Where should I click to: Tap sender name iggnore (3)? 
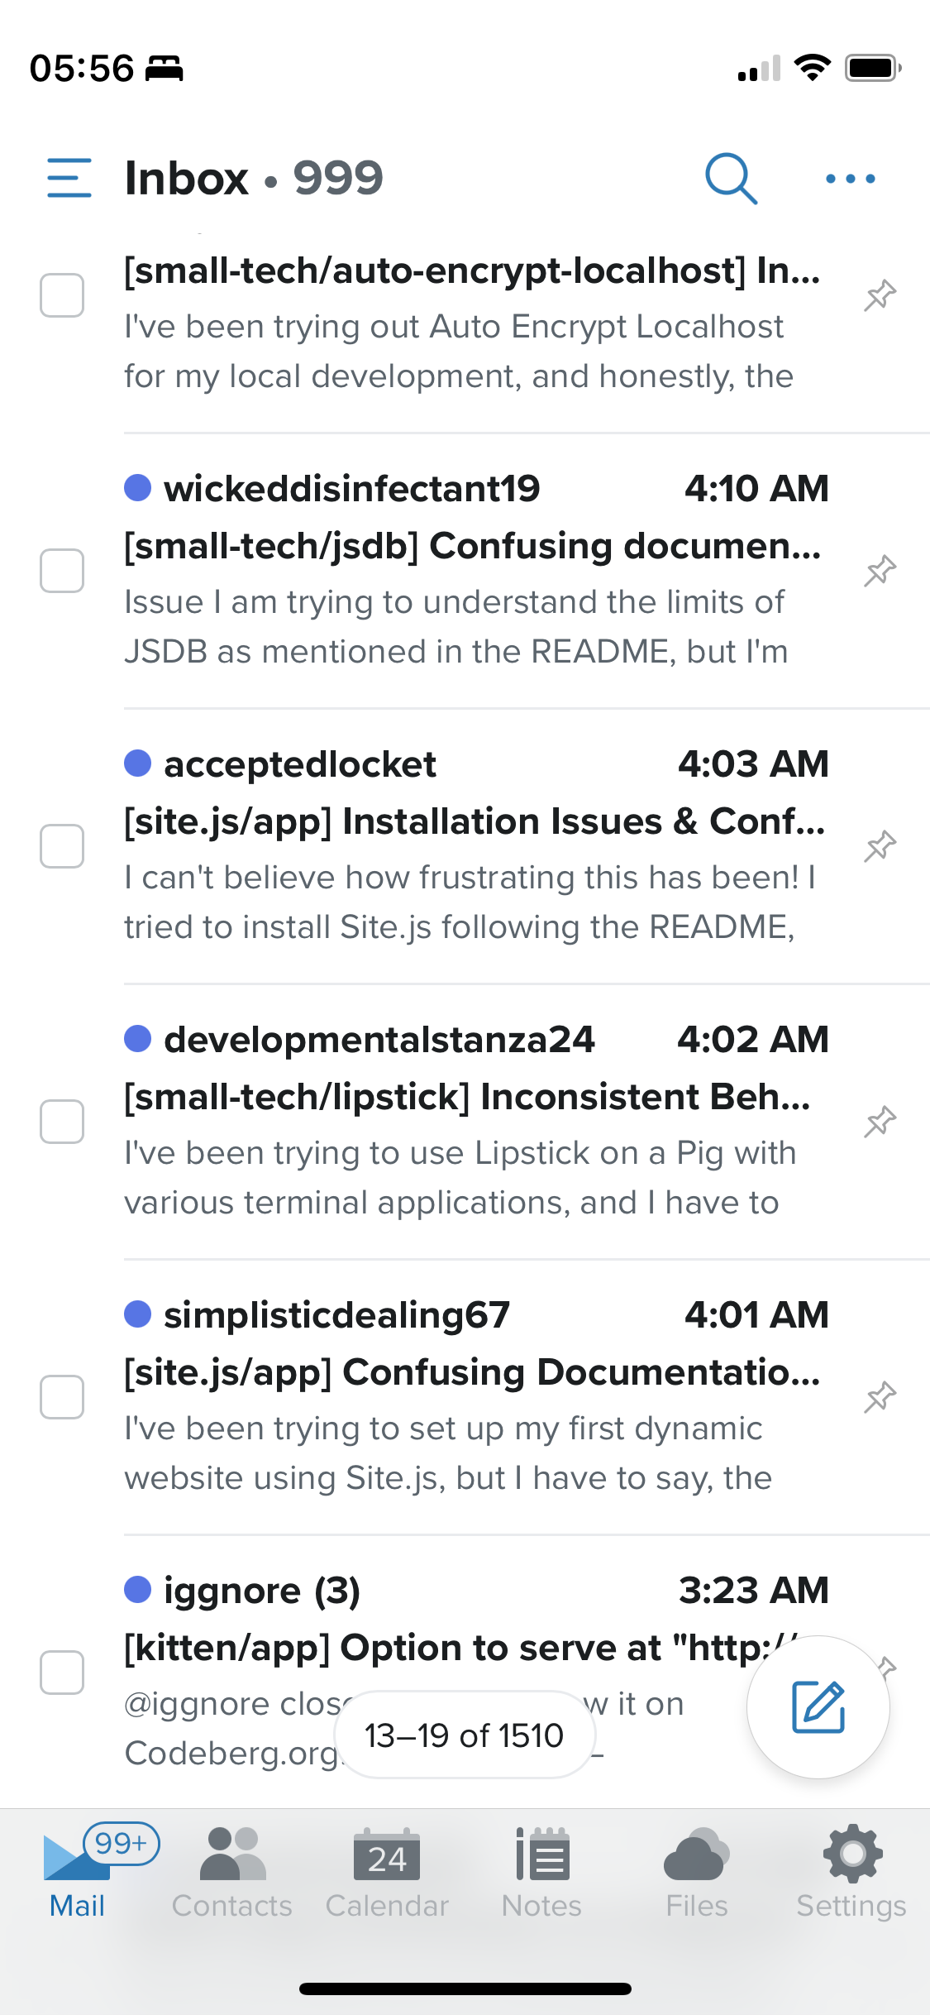[262, 1590]
